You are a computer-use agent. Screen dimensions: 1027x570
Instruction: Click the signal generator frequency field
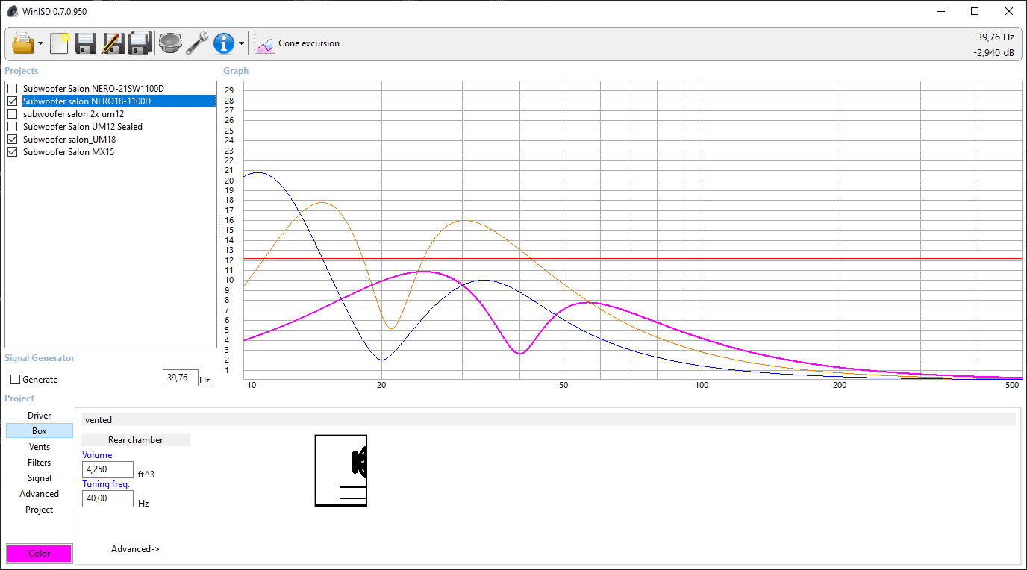[180, 378]
